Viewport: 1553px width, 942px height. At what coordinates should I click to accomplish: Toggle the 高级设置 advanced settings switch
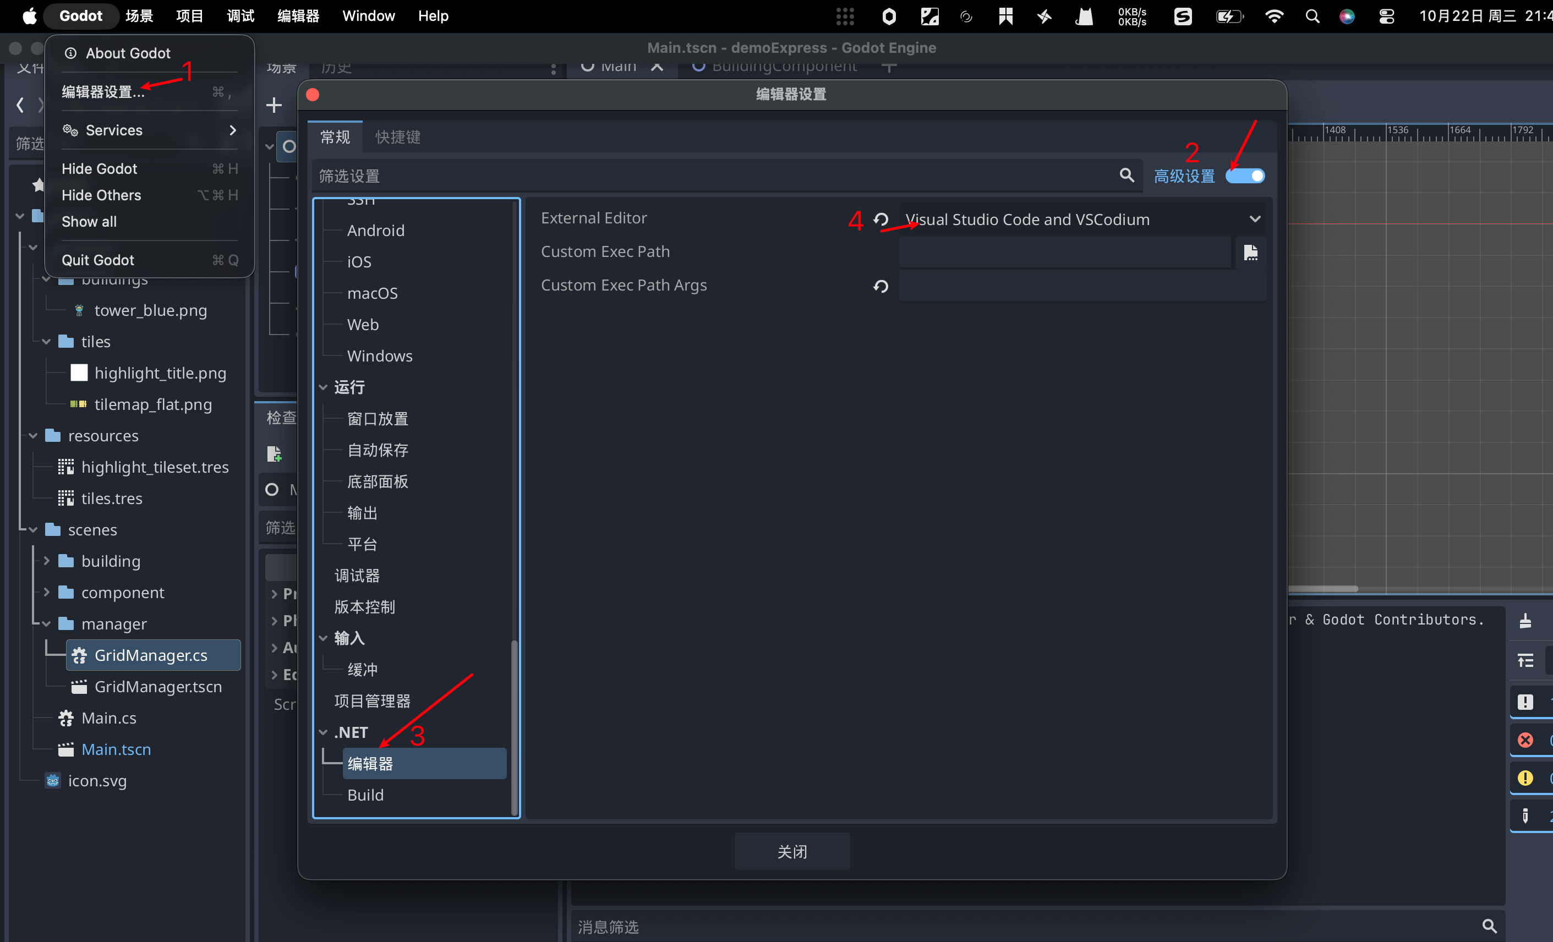pyautogui.click(x=1245, y=176)
